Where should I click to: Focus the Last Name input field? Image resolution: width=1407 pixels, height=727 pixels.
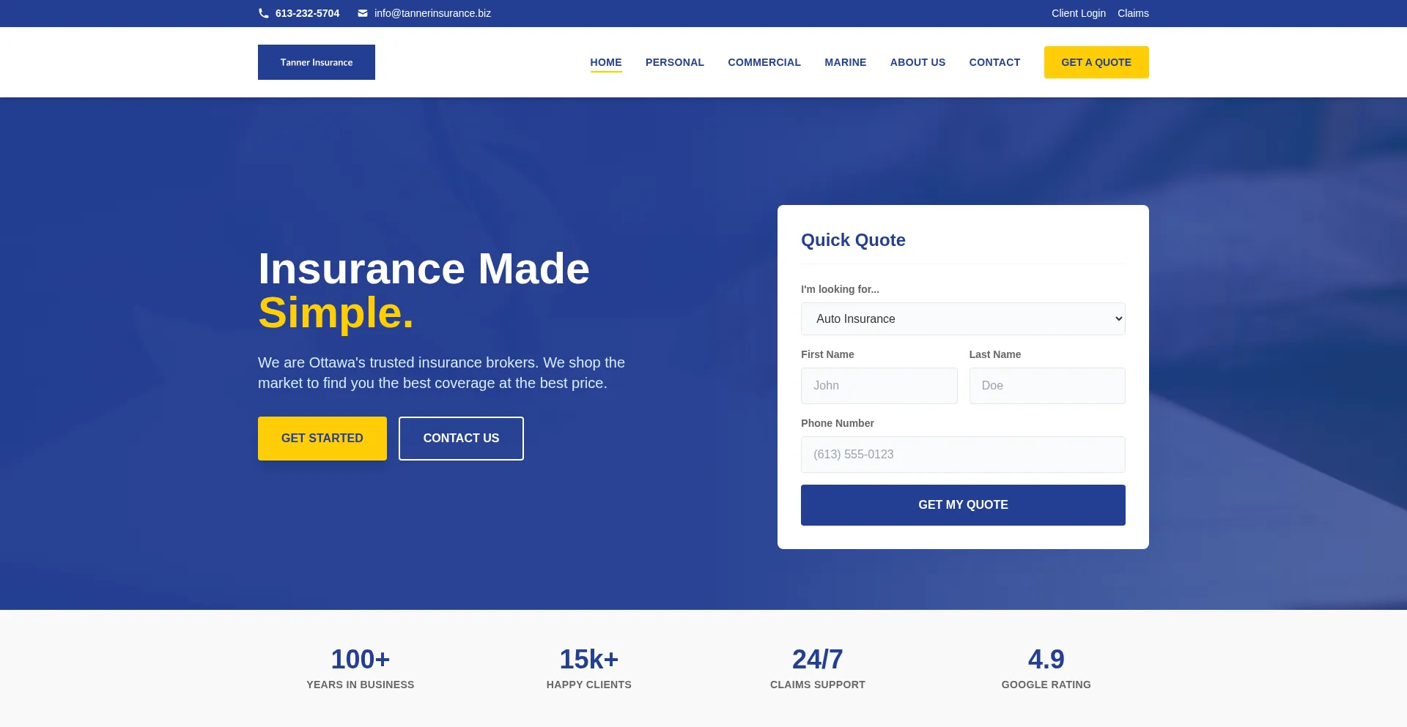coord(1047,386)
